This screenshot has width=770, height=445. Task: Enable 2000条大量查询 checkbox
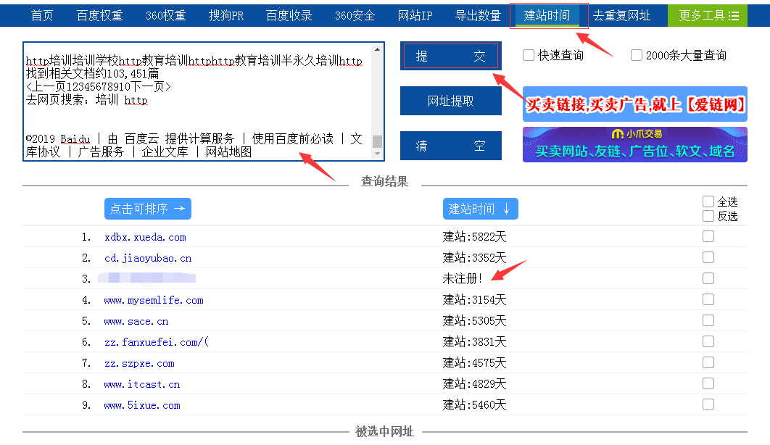click(637, 55)
